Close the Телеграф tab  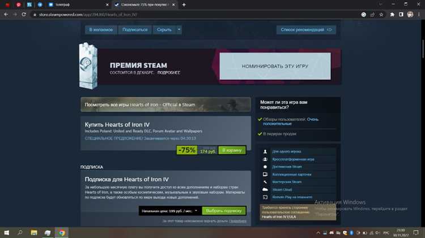coord(107,5)
